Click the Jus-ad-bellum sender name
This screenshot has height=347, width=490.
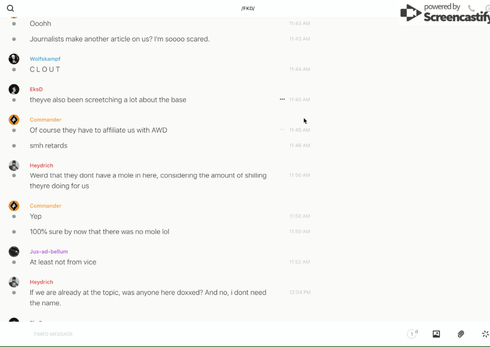tap(49, 252)
